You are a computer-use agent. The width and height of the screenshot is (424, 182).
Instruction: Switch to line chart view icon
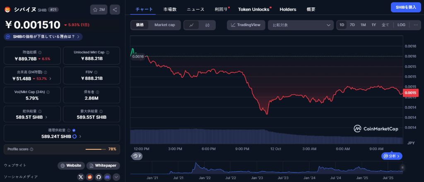tap(191, 25)
